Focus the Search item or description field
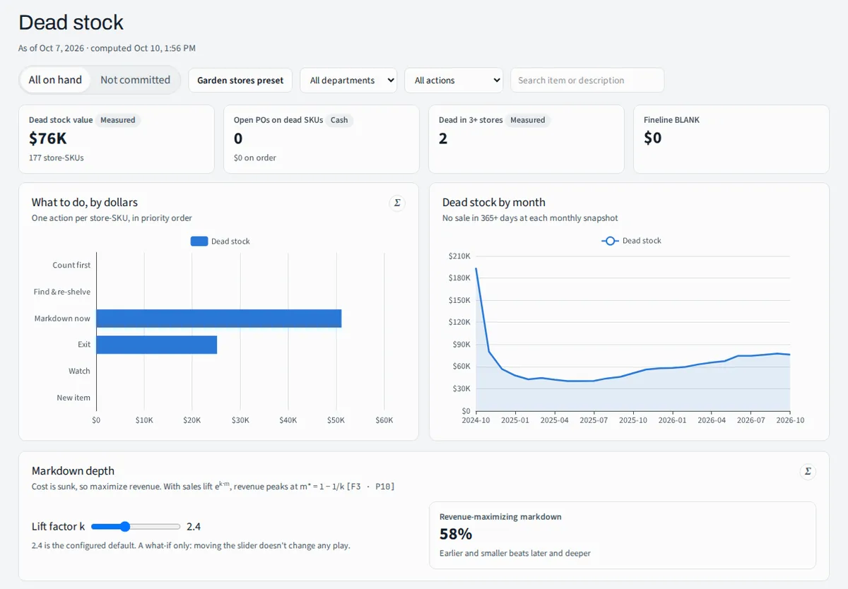The width and height of the screenshot is (848, 589). coord(587,81)
